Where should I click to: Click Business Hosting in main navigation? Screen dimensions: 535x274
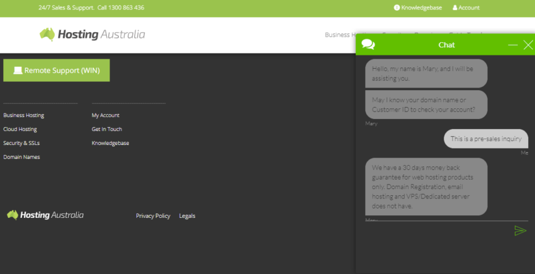coord(340,35)
